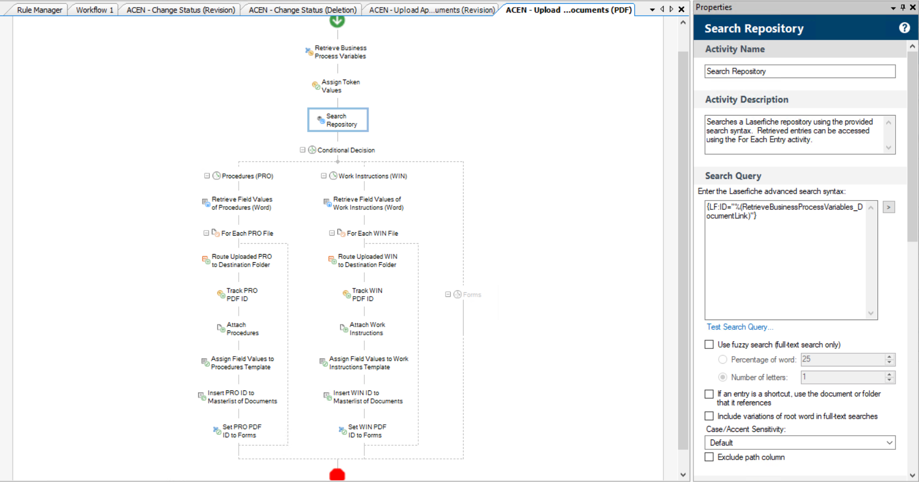Click the For Each PRO File icon
The height and width of the screenshot is (482, 919).
point(216,233)
